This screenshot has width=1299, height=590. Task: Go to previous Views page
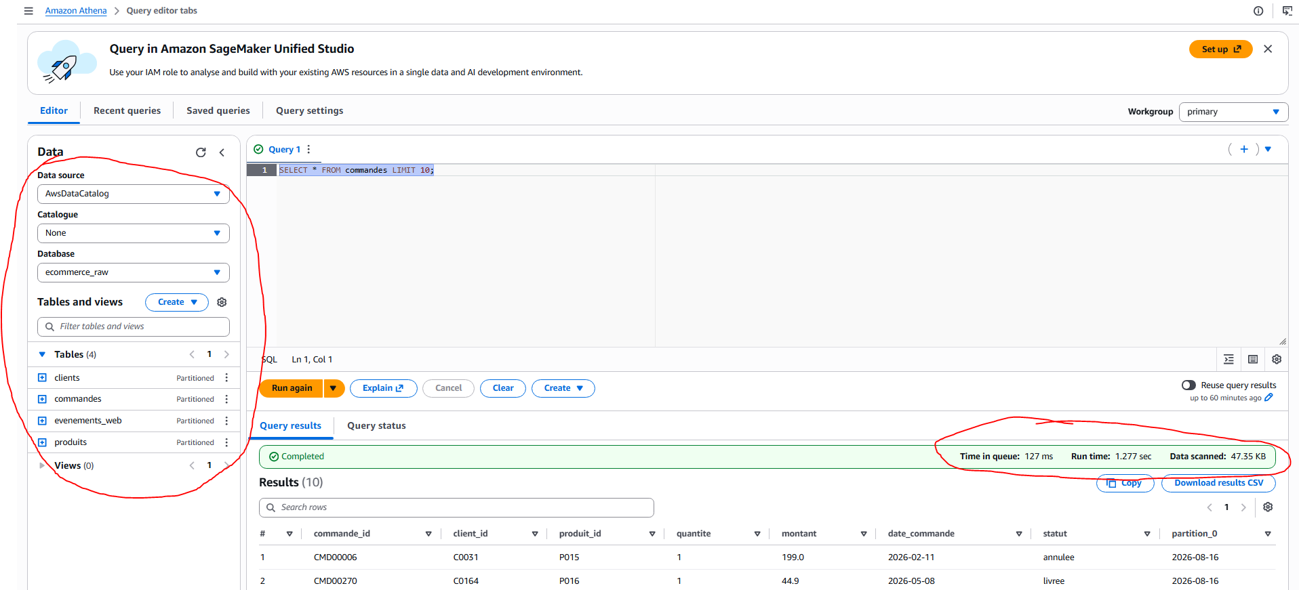click(192, 465)
